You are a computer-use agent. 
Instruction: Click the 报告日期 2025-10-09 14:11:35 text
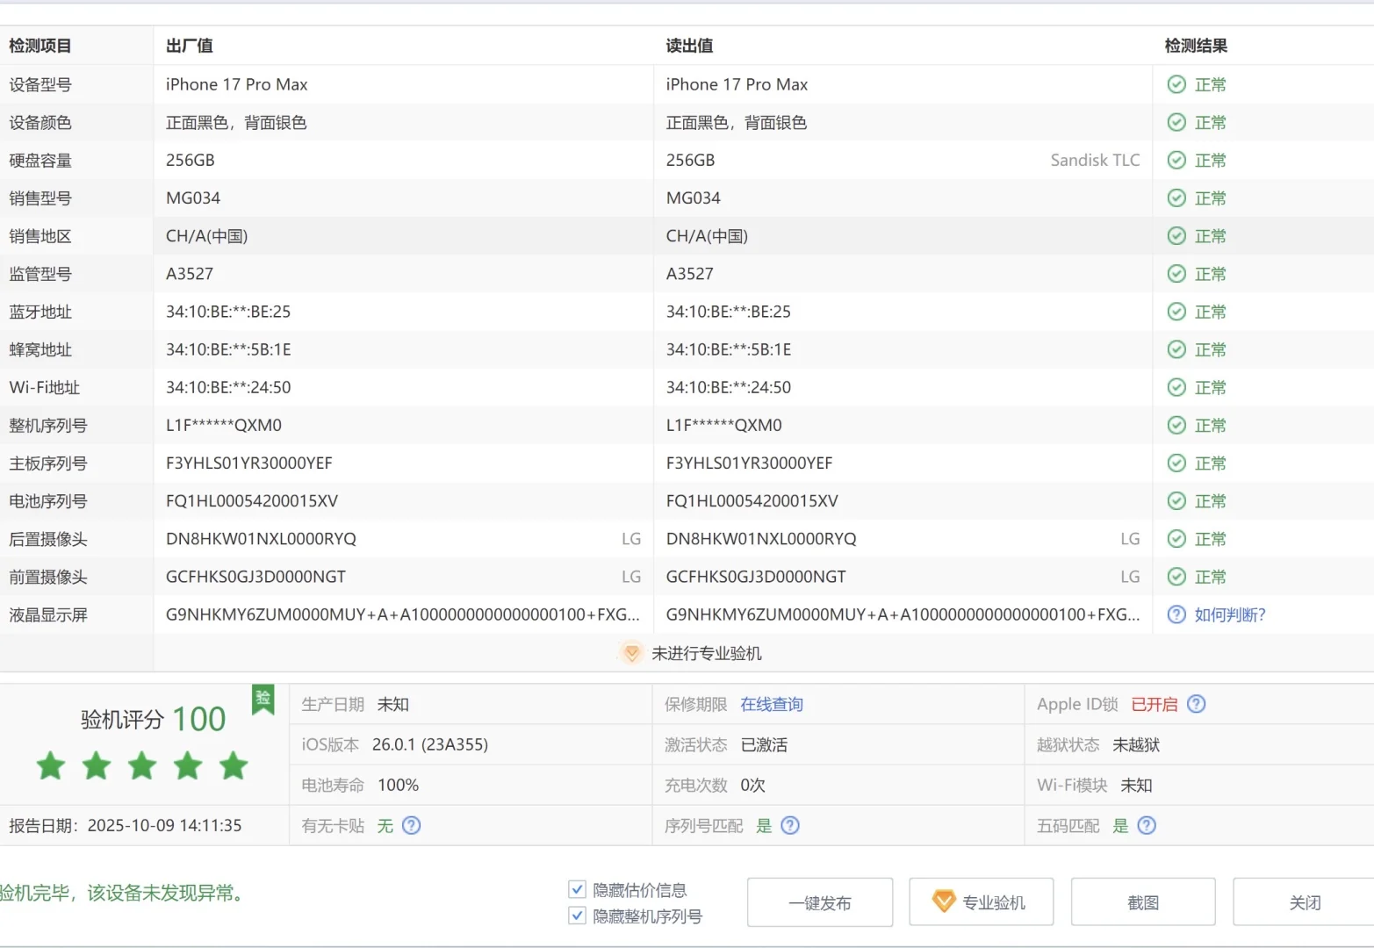click(x=126, y=825)
